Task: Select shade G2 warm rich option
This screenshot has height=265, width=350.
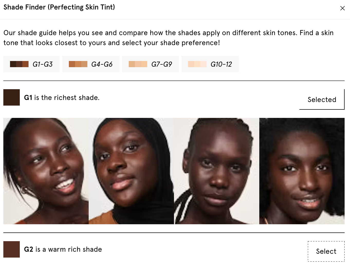Action: [x=326, y=251]
